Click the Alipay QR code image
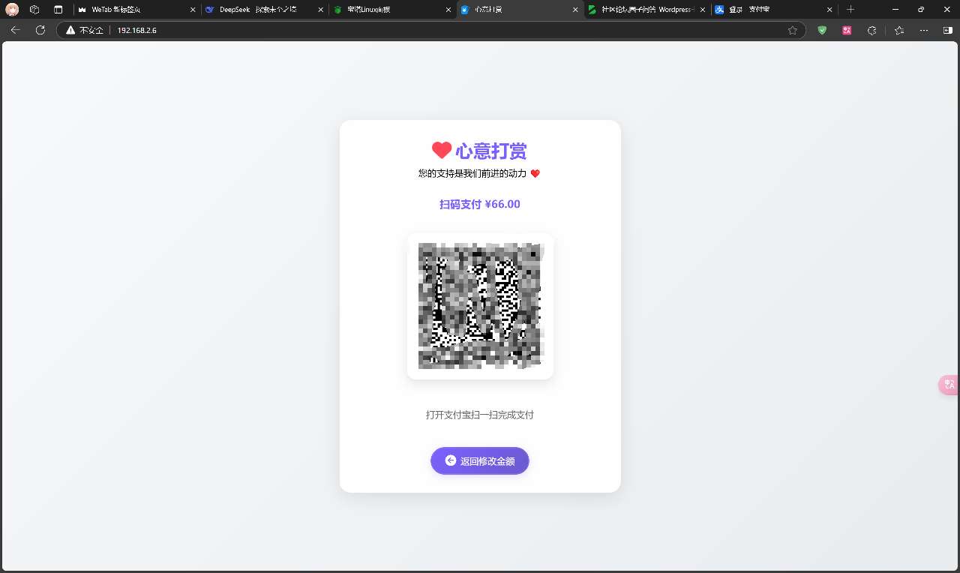This screenshot has height=573, width=960. point(480,306)
